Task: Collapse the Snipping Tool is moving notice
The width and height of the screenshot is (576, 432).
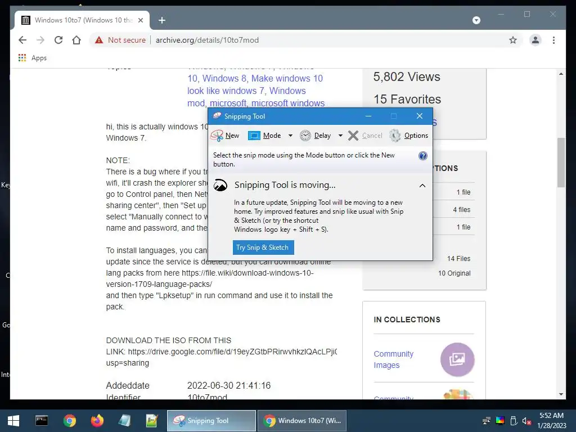Action: [x=422, y=186]
